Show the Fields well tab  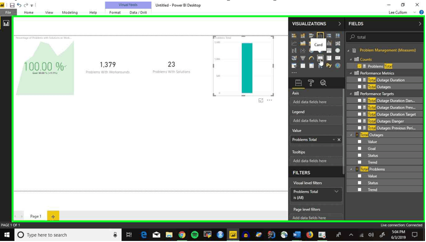298,83
